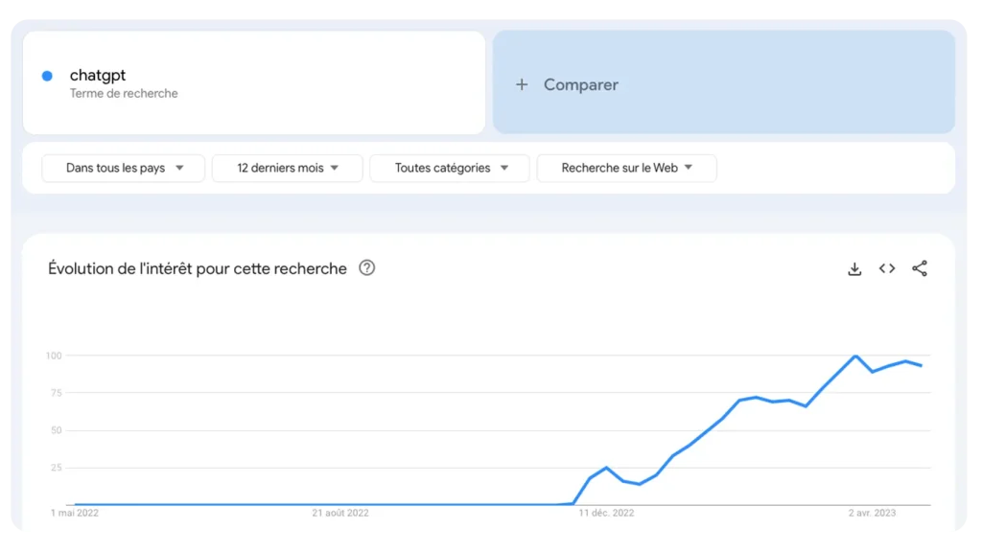
Task: Click the download arrow icon above the chart
Action: (x=853, y=268)
